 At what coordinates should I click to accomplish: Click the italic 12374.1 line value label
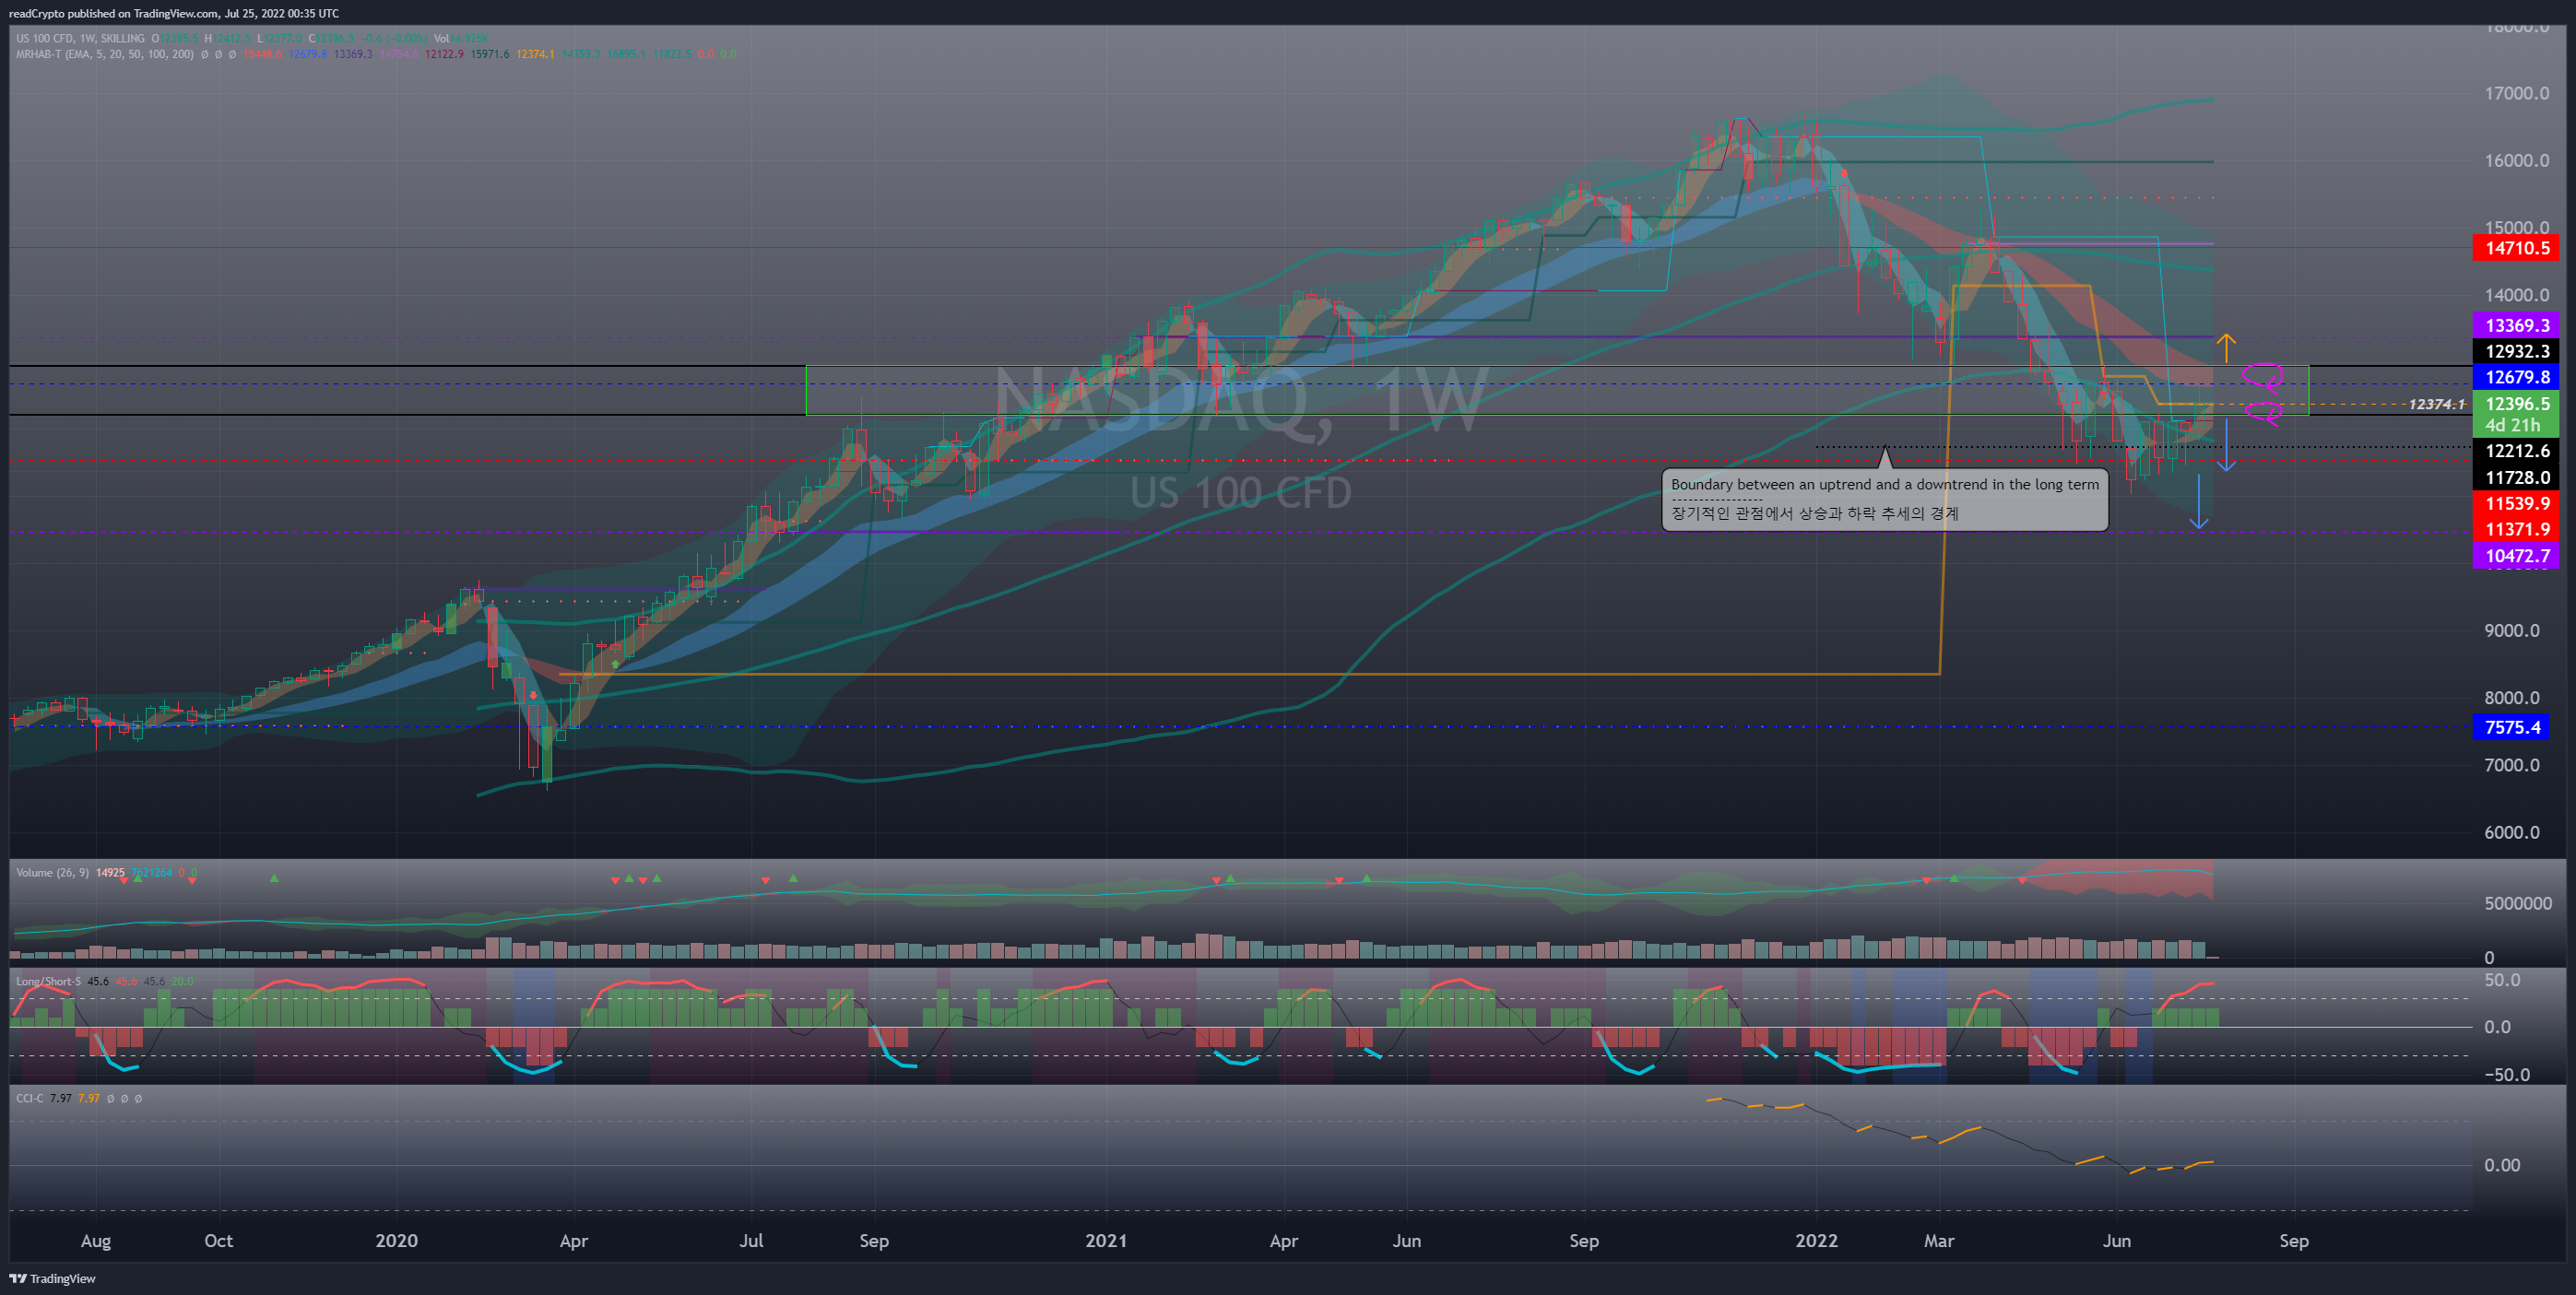2437,404
